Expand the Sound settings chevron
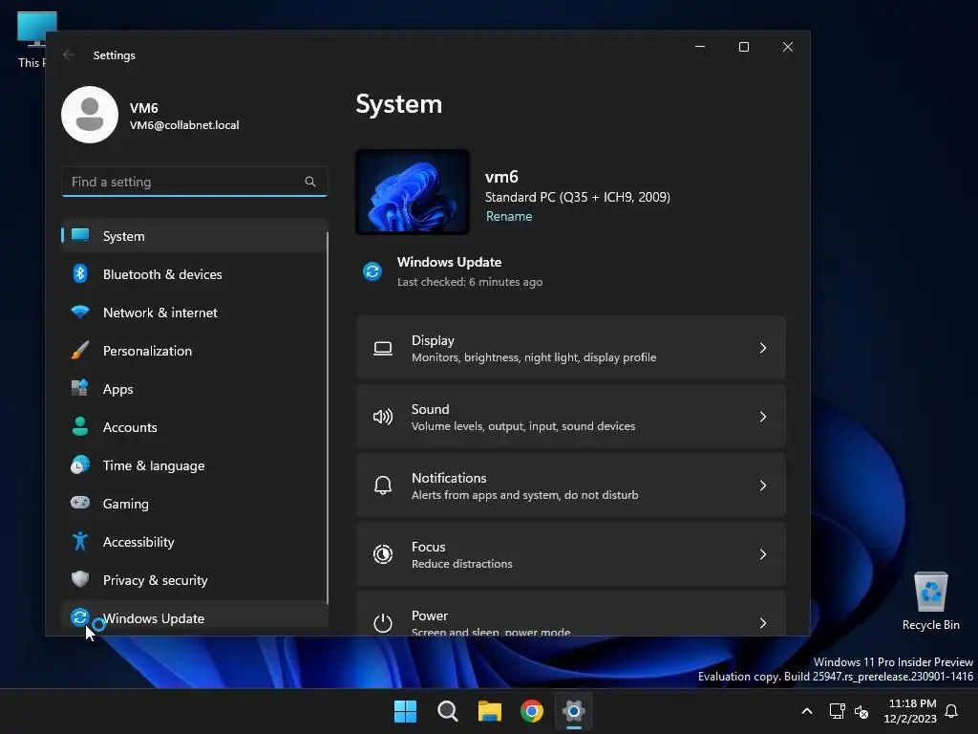 763,417
